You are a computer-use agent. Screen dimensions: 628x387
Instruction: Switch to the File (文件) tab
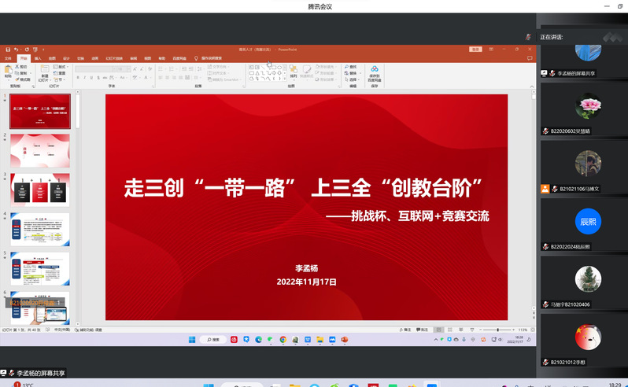[x=9, y=58]
